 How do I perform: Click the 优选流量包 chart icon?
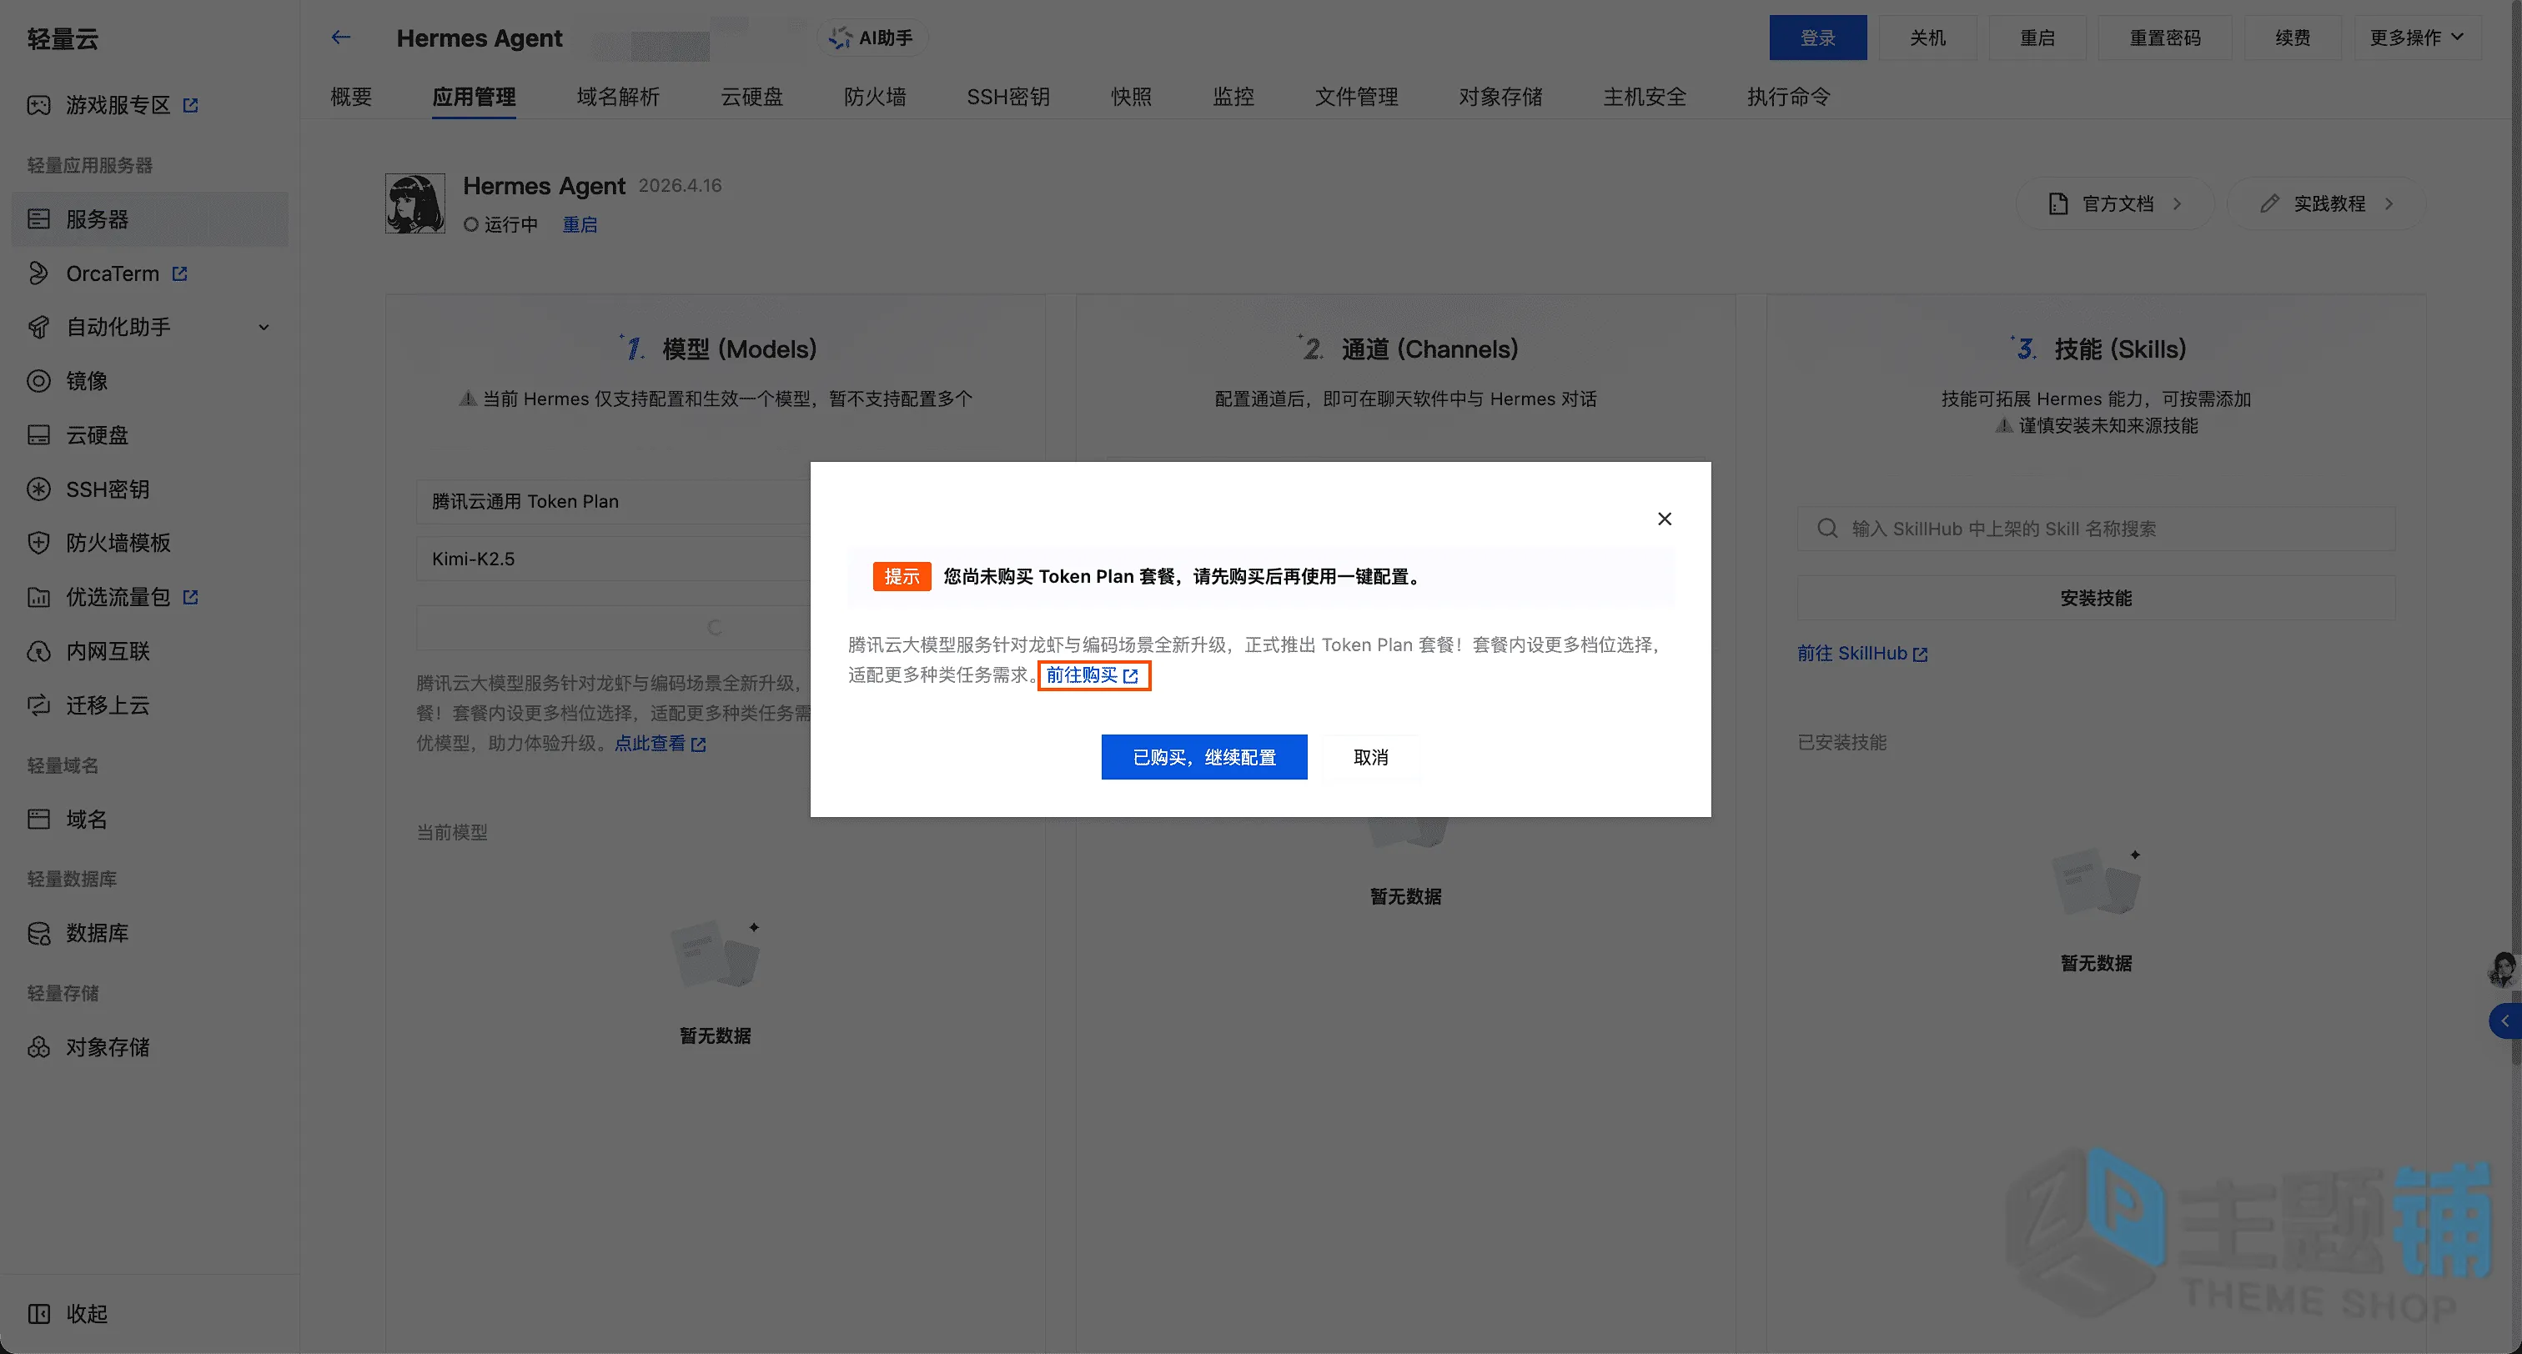pos(38,596)
